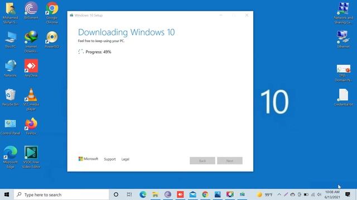The image size is (357, 200).
Task: Open the Credential.txt desktop file
Action: (344, 97)
